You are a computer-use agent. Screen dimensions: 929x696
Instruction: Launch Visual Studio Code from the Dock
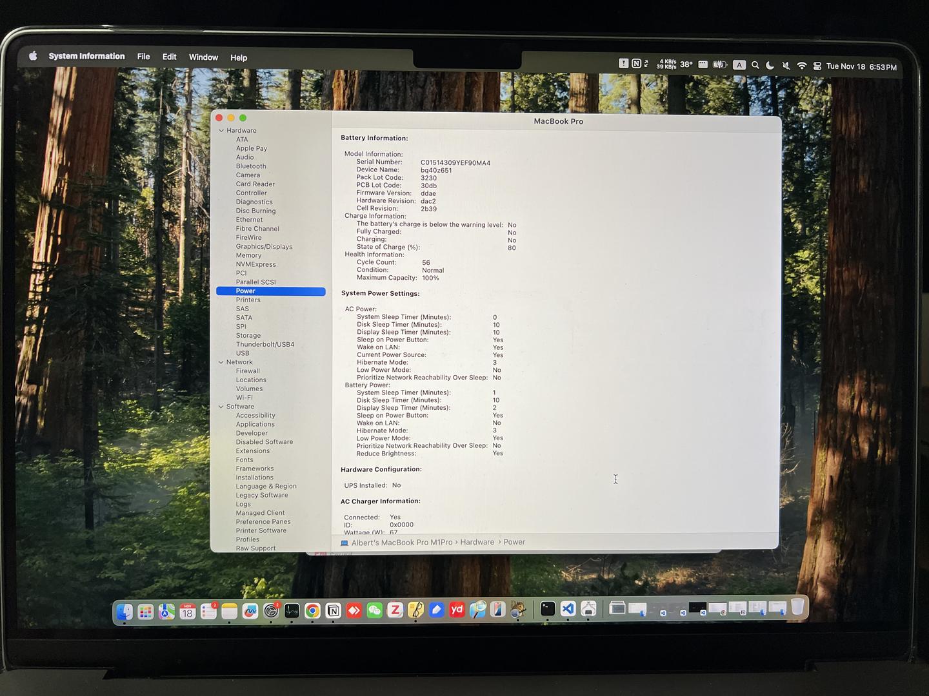coord(568,609)
